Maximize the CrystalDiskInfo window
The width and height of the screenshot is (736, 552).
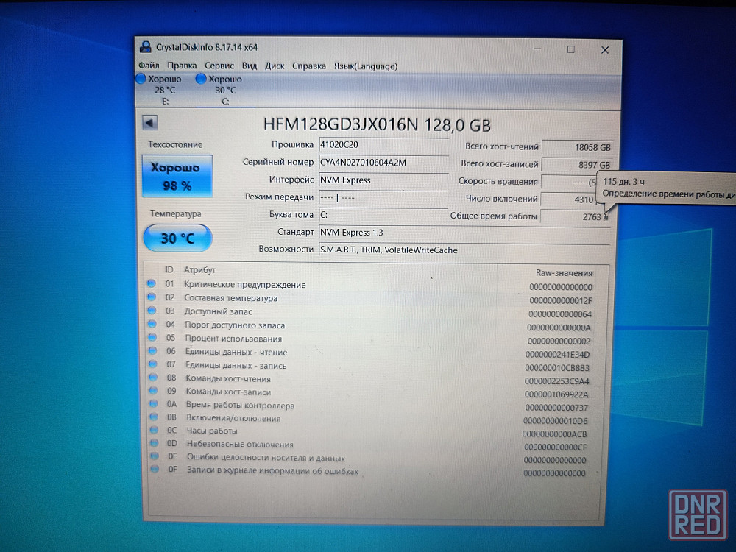tap(570, 49)
